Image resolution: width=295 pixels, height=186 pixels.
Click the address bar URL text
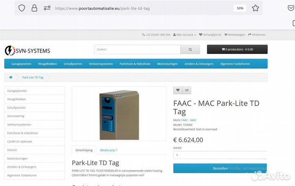[102, 9]
